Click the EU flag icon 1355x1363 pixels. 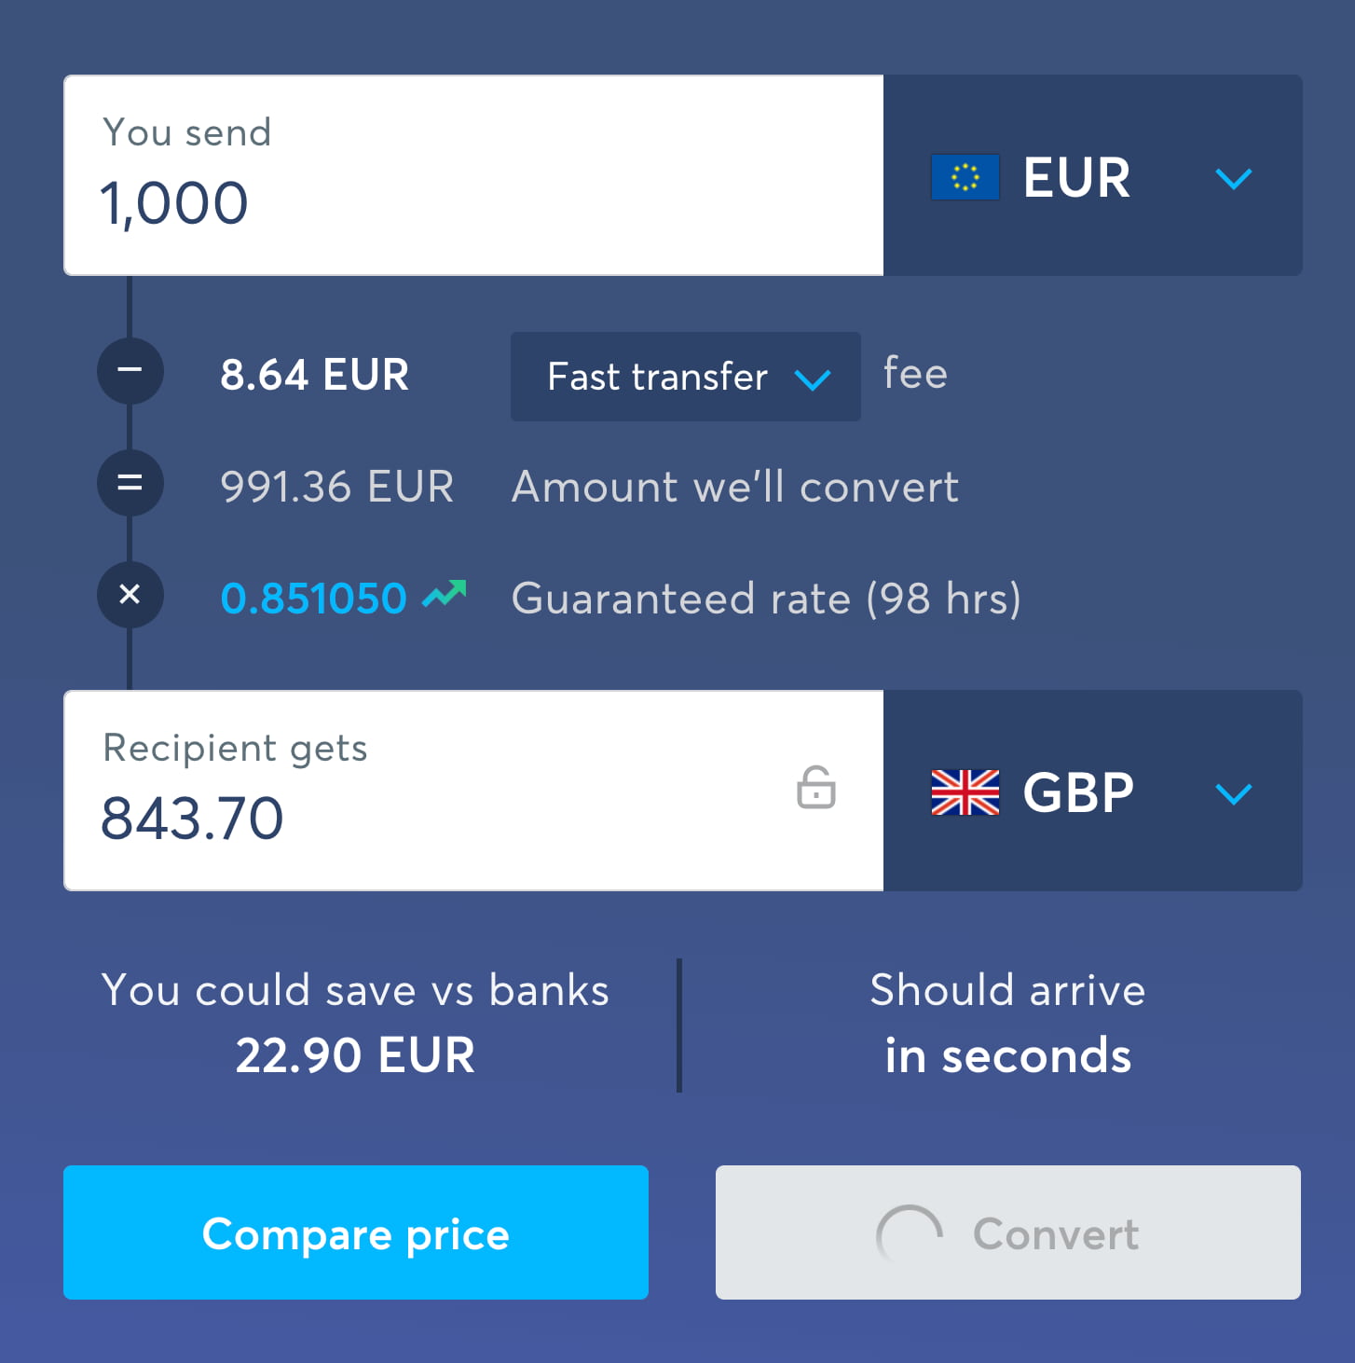tap(965, 177)
